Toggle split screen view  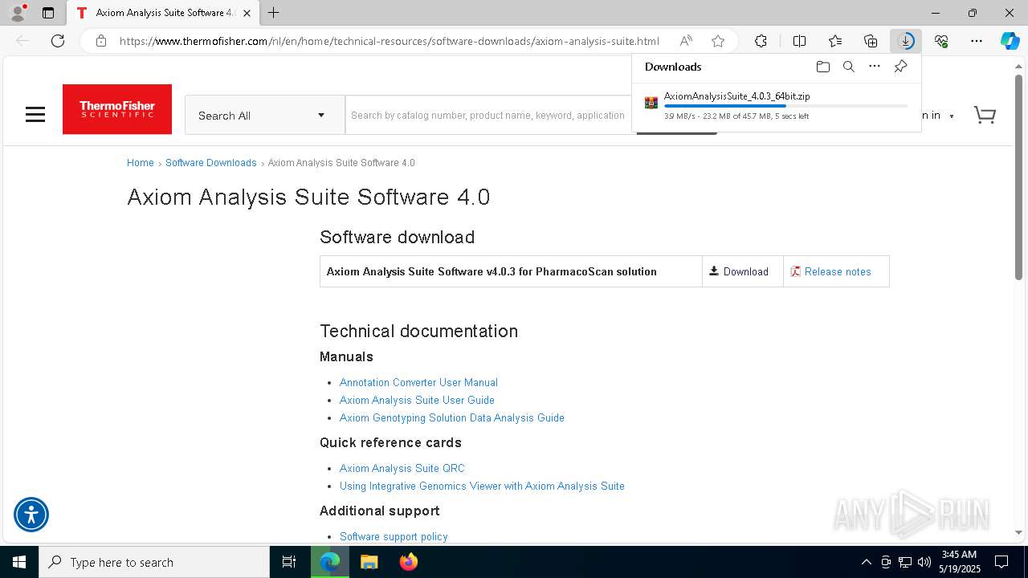(799, 41)
